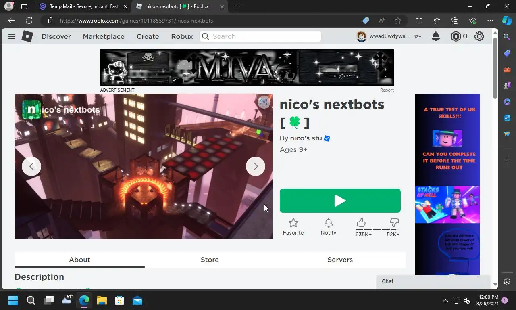The height and width of the screenshot is (310, 516).
Task: Open Copilot in the browser sidebar
Action: (507, 21)
